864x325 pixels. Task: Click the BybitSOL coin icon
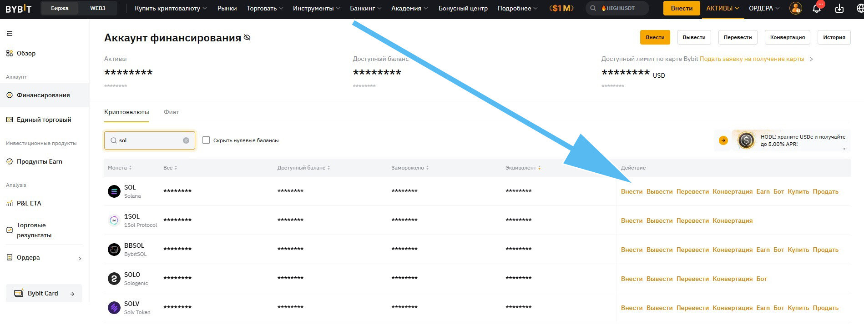pos(114,250)
